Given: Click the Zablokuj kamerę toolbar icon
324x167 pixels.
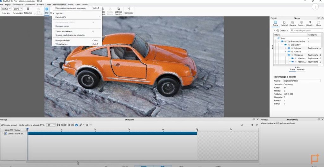Looking at the screenshot, I should (x=118, y=9).
